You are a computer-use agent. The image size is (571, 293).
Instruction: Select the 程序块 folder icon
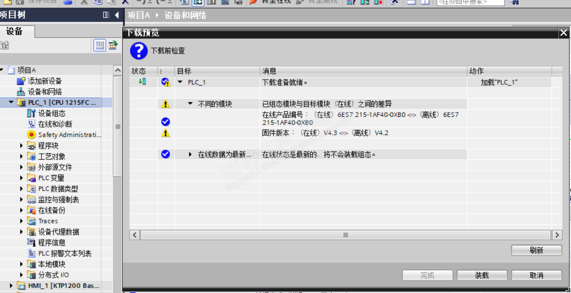31,146
